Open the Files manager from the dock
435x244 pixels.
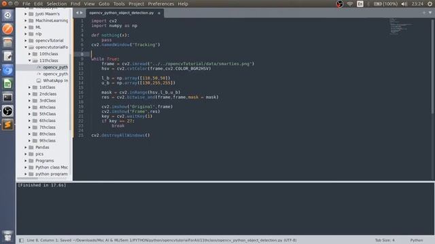[x=7, y=43]
